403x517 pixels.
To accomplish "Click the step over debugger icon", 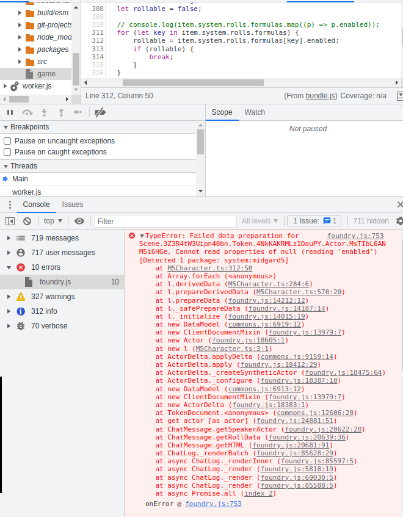I will point(27,112).
